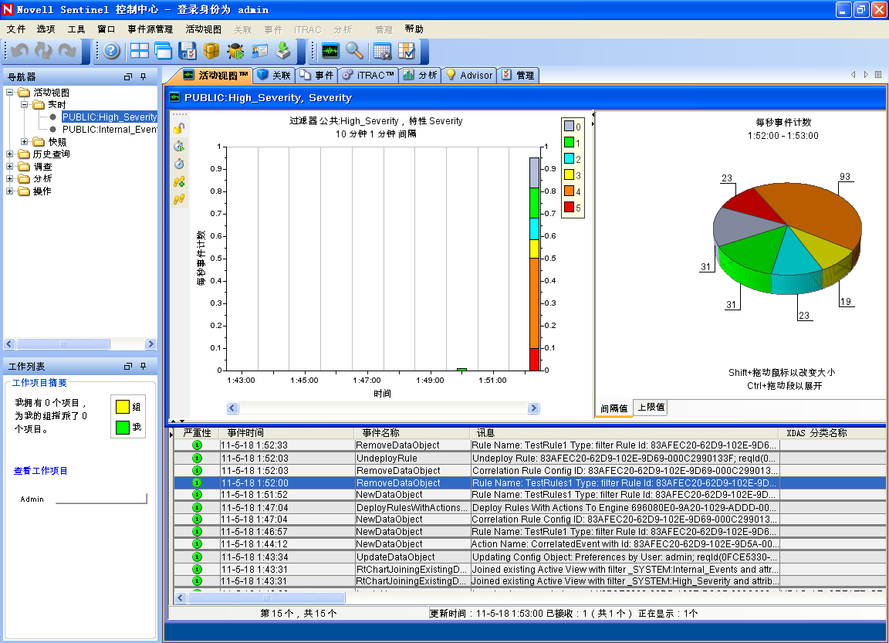Screen dimensions: 889x643
Task: Click the Help question mark toolbar icon
Action: point(112,51)
